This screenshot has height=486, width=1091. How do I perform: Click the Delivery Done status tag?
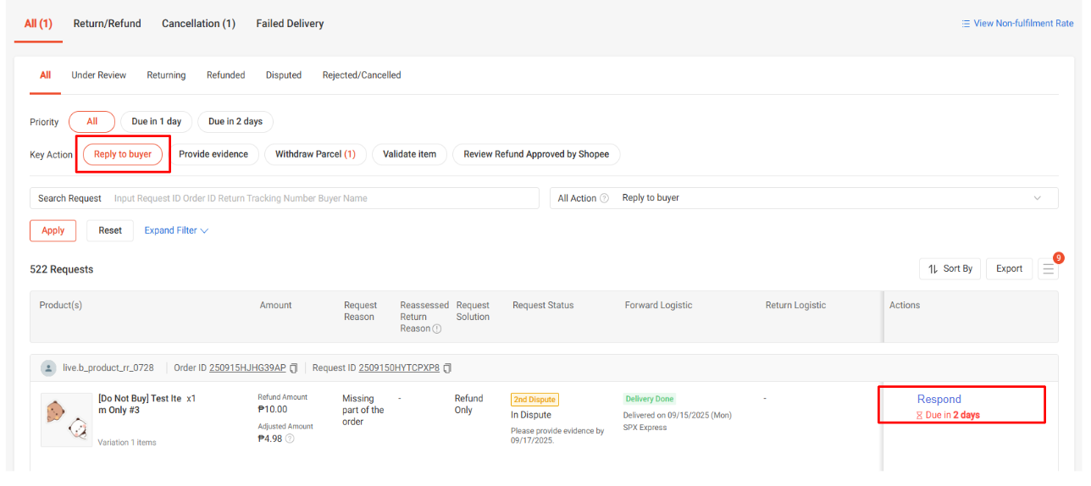coord(650,399)
